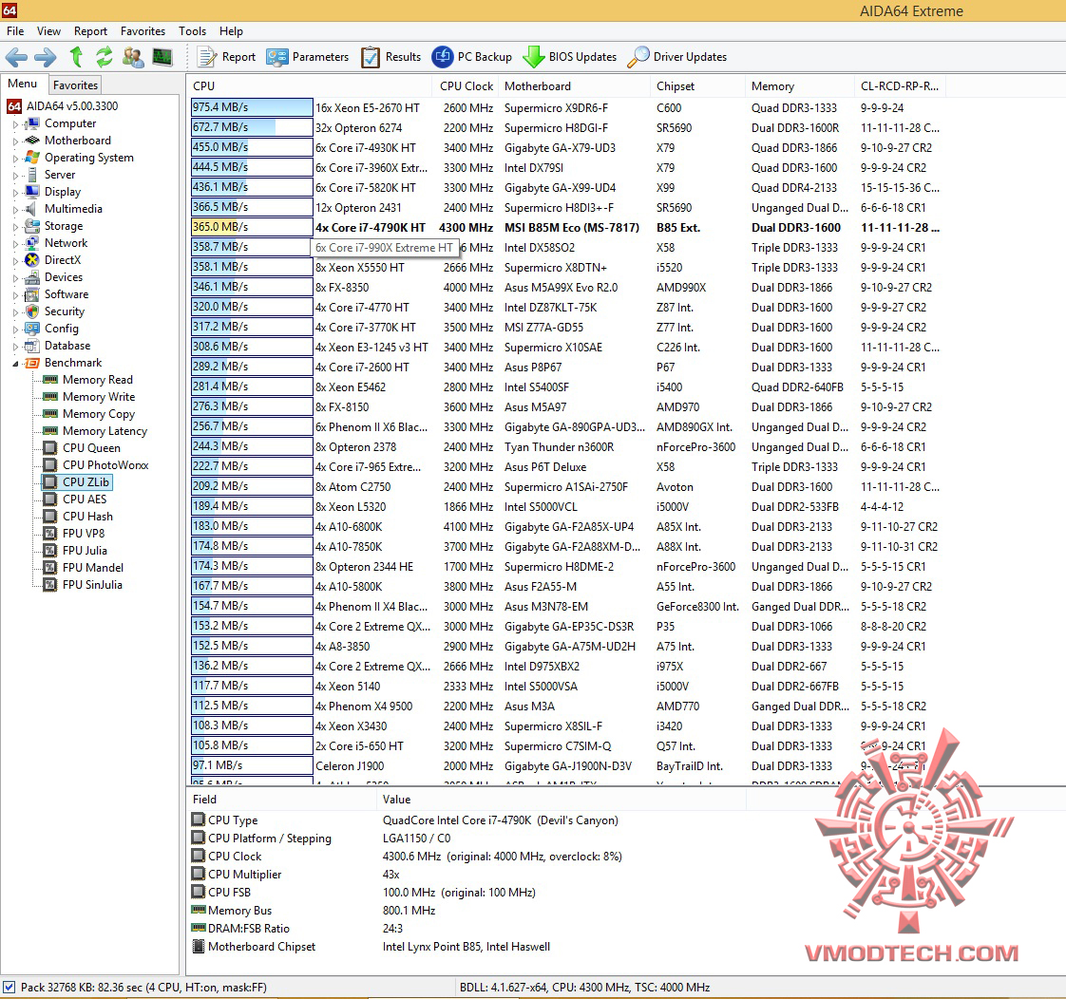The height and width of the screenshot is (999, 1066).
Task: Open the system monitor graph icon
Action: pyautogui.click(x=162, y=57)
